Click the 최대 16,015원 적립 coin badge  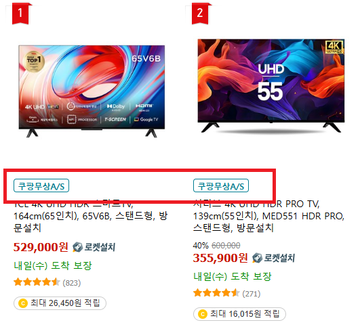point(239,314)
